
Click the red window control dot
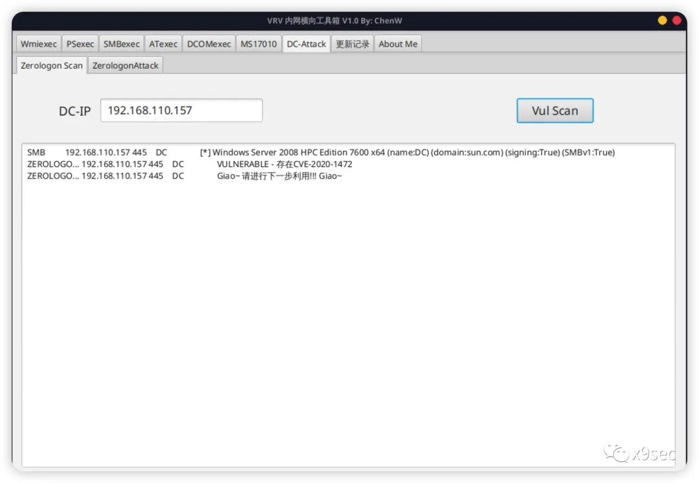pos(676,20)
